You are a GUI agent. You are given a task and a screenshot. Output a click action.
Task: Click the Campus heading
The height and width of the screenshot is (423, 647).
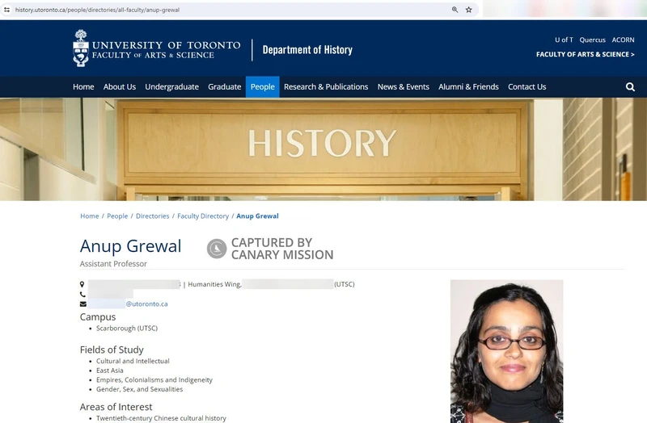98,316
